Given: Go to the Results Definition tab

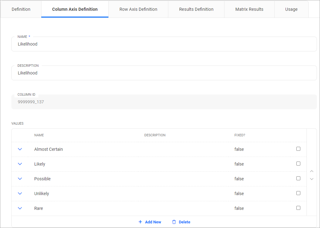Looking at the screenshot, I should coord(196,9).
